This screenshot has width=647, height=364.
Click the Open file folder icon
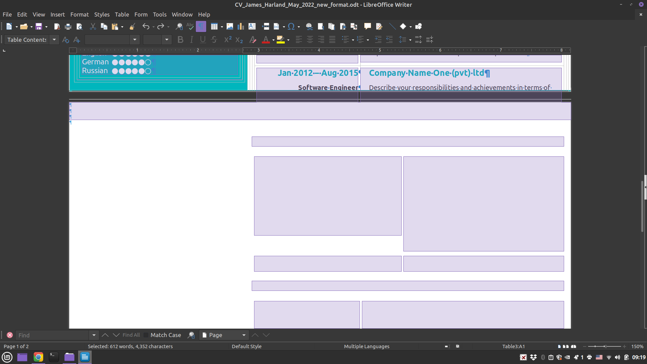point(24,26)
